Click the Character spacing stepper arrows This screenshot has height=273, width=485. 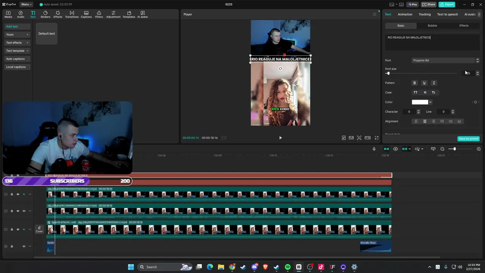tap(418, 111)
